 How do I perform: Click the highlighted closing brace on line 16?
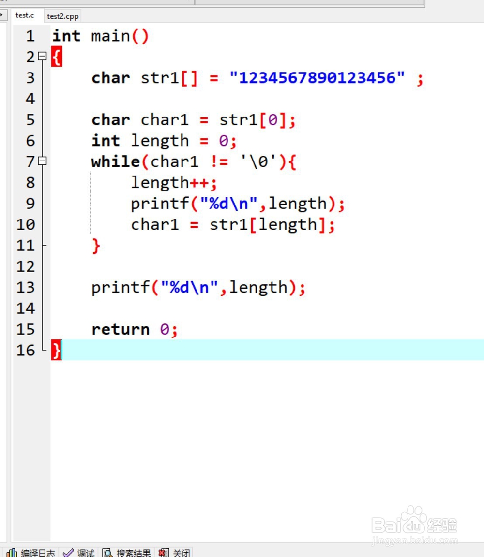point(57,350)
